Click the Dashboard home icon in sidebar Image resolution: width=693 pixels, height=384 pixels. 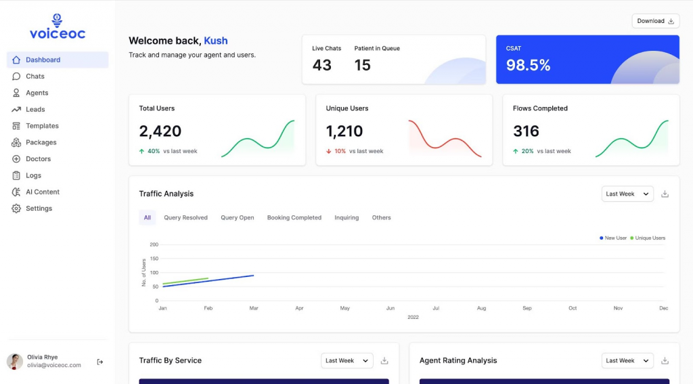coord(16,60)
